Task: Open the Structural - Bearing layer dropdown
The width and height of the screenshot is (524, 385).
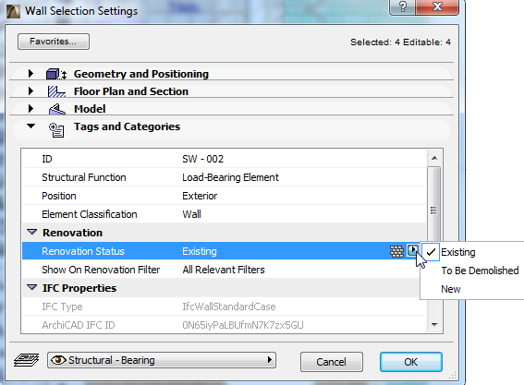Action: 162,360
